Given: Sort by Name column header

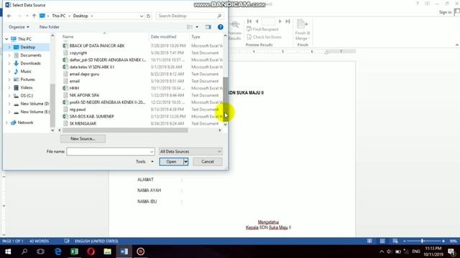Looking at the screenshot, I should coord(68,37).
